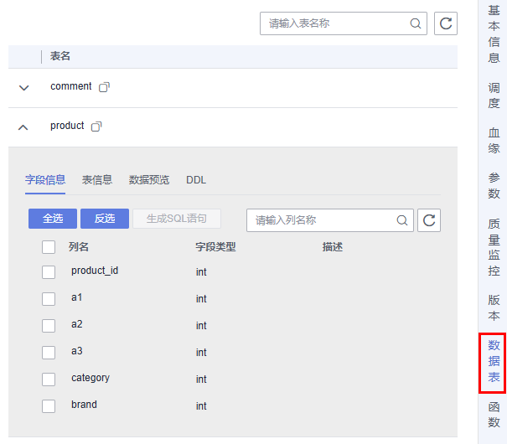Refresh the table list
Screen dimensions: 507x444
tap(446, 23)
